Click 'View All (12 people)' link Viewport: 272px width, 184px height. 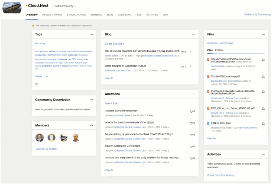pyautogui.click(x=46, y=149)
